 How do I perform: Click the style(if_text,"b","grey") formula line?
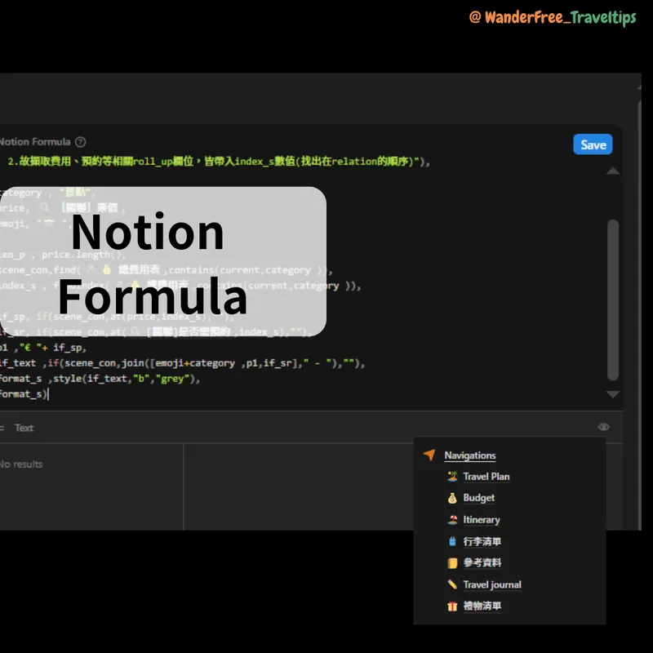click(100, 379)
